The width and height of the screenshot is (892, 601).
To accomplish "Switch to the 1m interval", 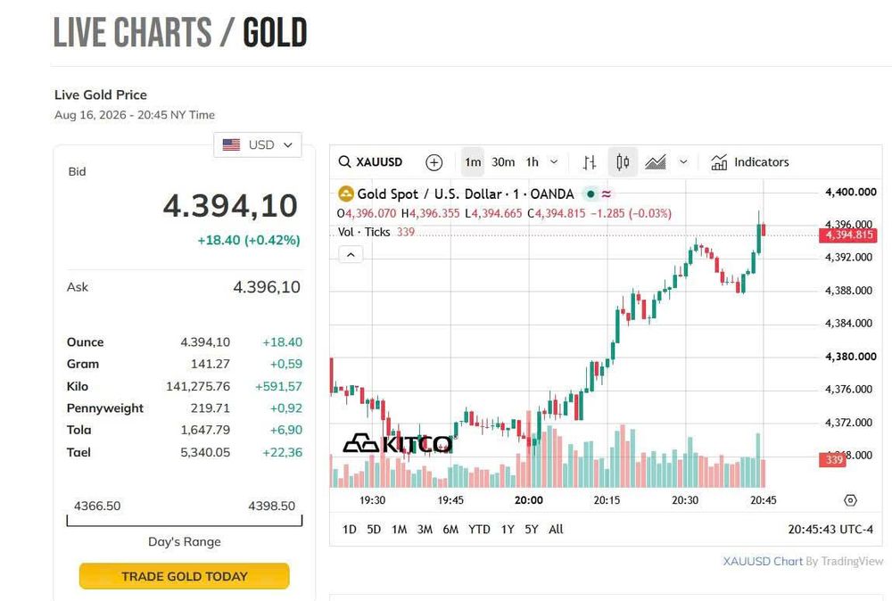I will pyautogui.click(x=473, y=162).
